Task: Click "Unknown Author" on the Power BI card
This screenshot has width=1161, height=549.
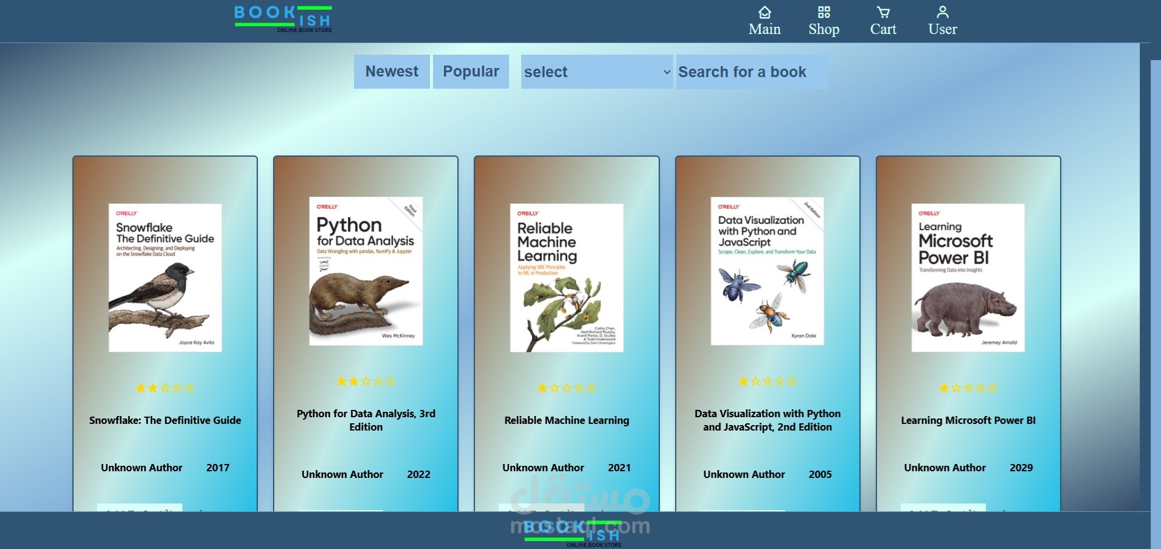Action: click(x=945, y=468)
